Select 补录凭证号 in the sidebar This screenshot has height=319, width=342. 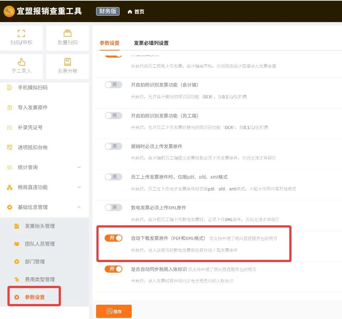(x=32, y=127)
